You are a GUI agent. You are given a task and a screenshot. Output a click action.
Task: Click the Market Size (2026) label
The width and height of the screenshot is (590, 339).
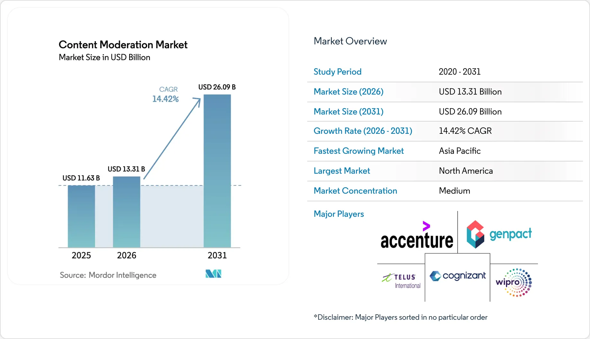(x=349, y=92)
